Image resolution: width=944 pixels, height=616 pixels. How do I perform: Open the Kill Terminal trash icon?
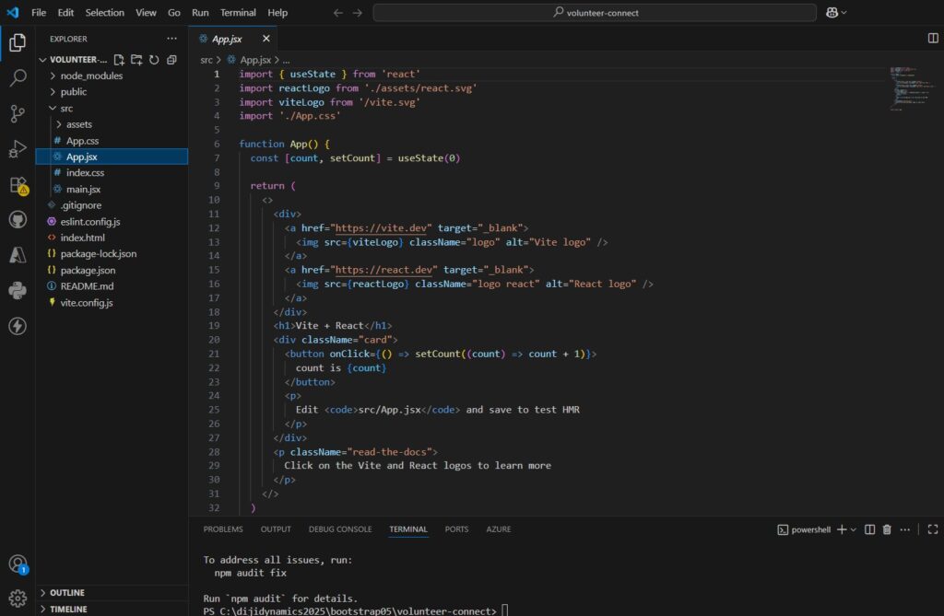(x=887, y=529)
